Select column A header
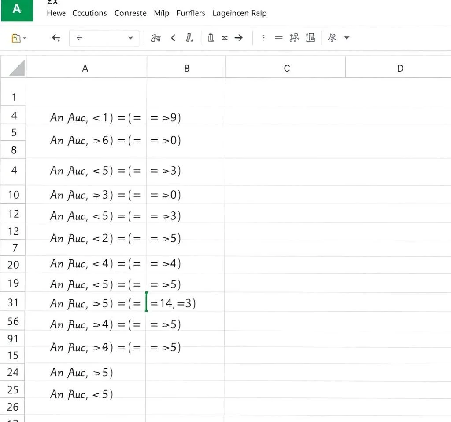Image resolution: width=451 pixels, height=422 pixels. 85,68
